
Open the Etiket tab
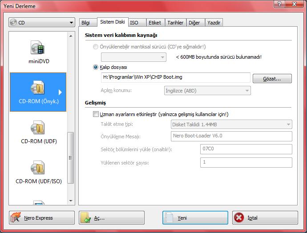click(x=155, y=23)
